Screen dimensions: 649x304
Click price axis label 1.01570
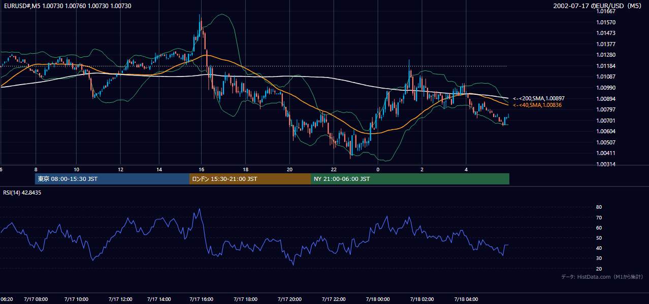pyautogui.click(x=606, y=22)
